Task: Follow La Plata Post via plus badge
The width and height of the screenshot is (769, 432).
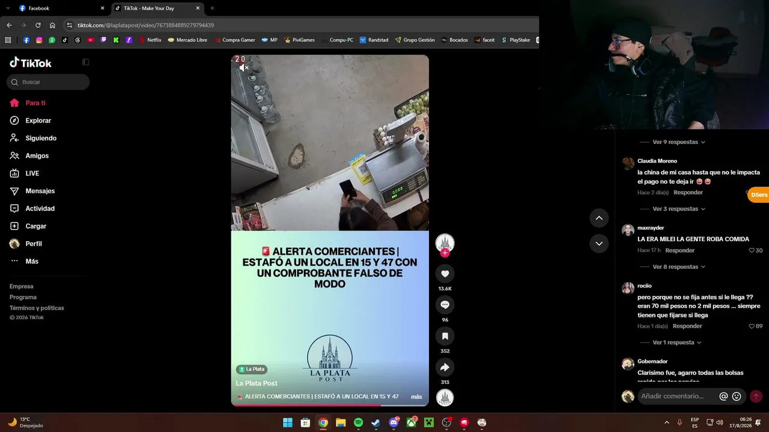Action: (445, 253)
